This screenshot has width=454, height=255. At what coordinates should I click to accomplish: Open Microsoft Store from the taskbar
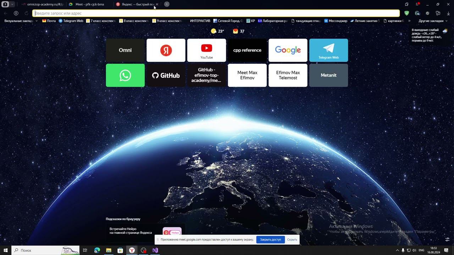pyautogui.click(x=120, y=250)
